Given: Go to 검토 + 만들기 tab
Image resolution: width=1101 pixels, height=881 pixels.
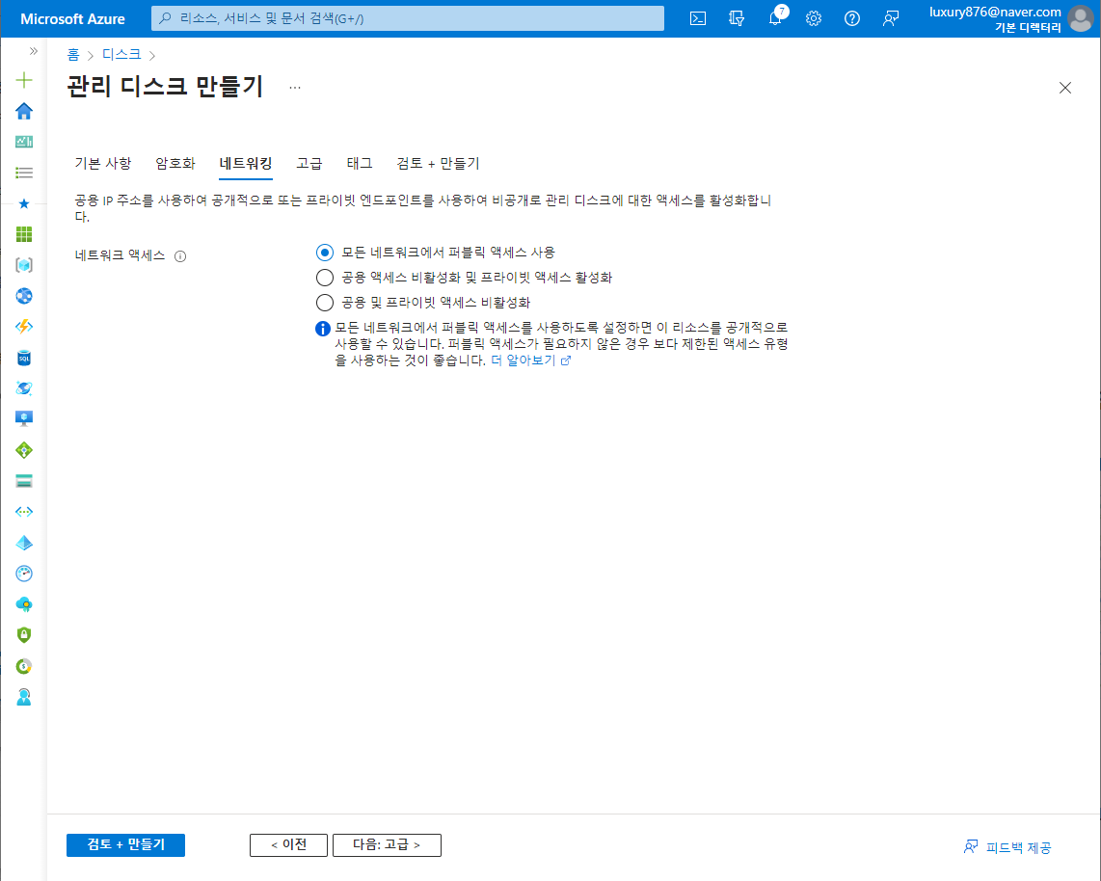Looking at the screenshot, I should (438, 164).
